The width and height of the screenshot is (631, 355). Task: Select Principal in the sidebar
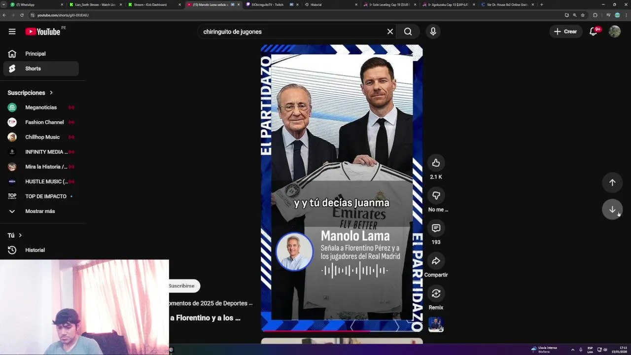(x=41, y=54)
